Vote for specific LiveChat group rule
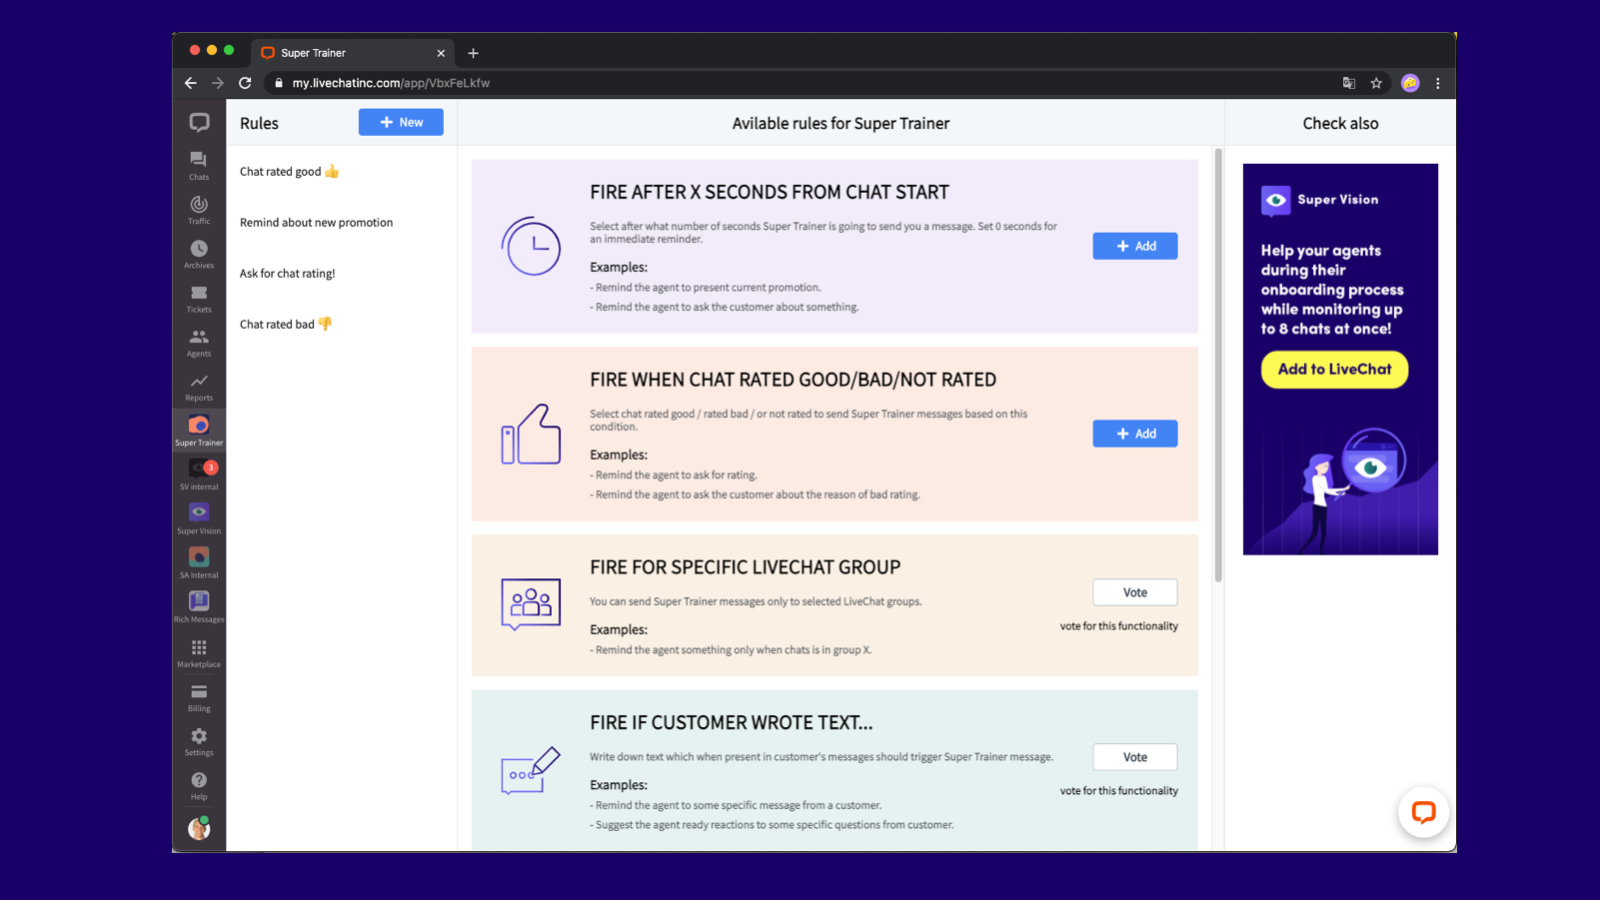1600x900 pixels. click(1135, 592)
